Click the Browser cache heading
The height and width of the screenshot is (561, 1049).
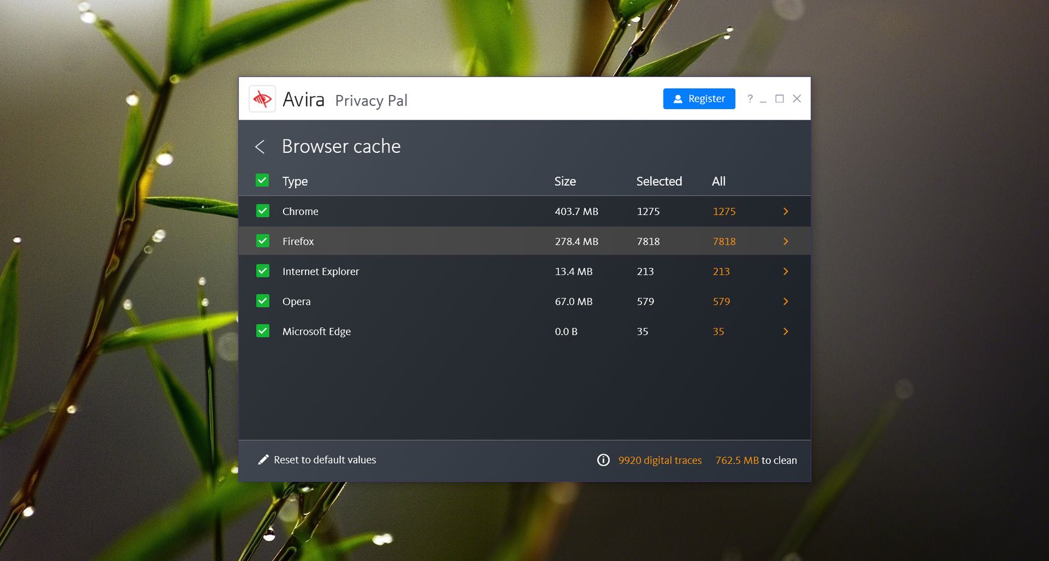point(342,146)
